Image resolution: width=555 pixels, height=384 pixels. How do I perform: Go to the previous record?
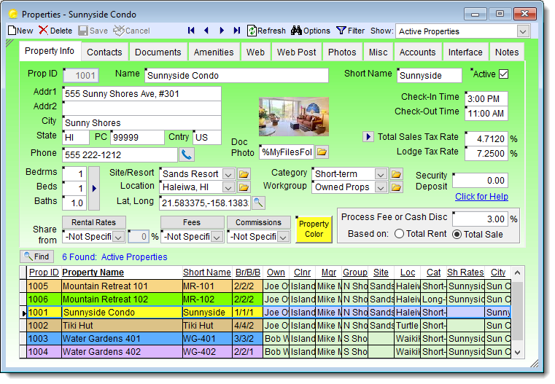pyautogui.click(x=206, y=31)
